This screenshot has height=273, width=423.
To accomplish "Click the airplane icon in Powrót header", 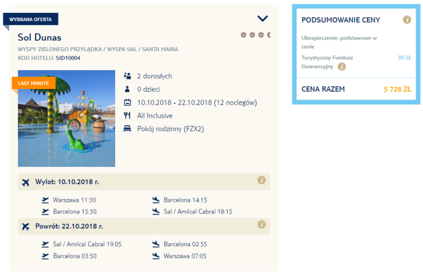I will [25, 226].
